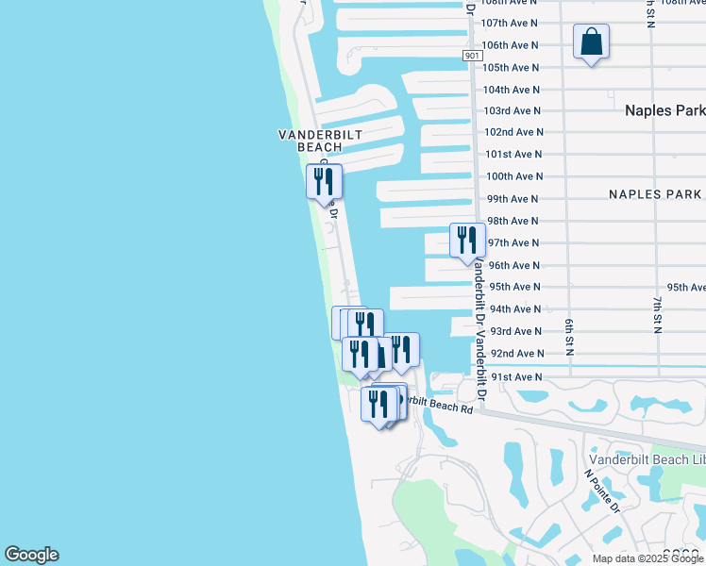Select the Vanderbilt Beach neighborhood label
The image size is (706, 566).
pos(320,141)
